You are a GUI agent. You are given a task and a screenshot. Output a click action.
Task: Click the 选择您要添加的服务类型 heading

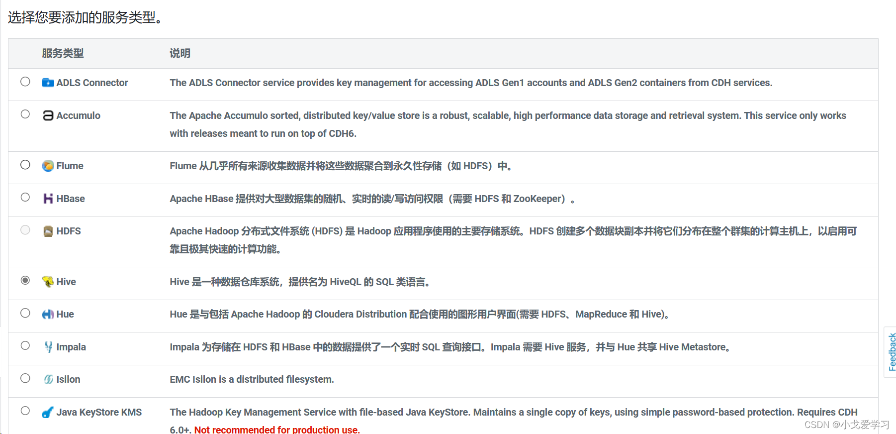[85, 17]
